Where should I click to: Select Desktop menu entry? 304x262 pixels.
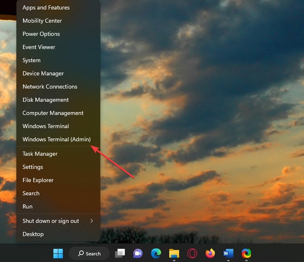coord(58,235)
